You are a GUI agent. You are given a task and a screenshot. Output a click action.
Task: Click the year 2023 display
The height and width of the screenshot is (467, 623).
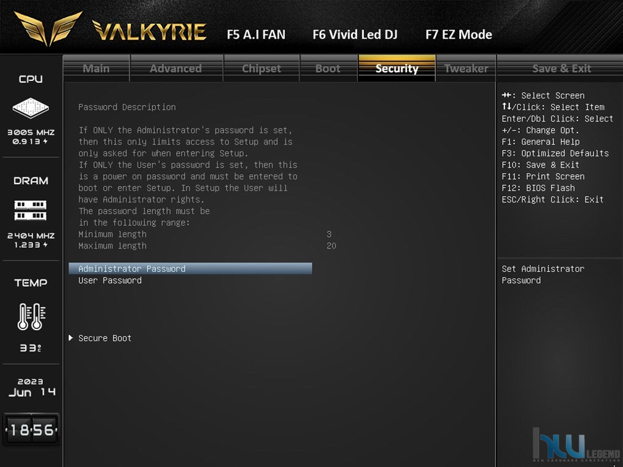tap(31, 382)
